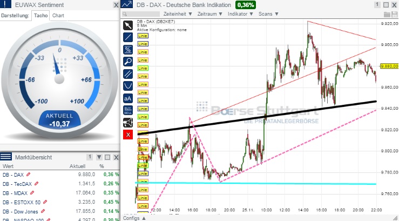Select the parallel channel lines tool
Viewport: 399px width, 221px height.
pyautogui.click(x=128, y=74)
